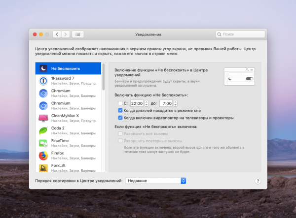Select the second Chromium row in the list
This screenshot has width=296, height=218.
tap(68, 106)
